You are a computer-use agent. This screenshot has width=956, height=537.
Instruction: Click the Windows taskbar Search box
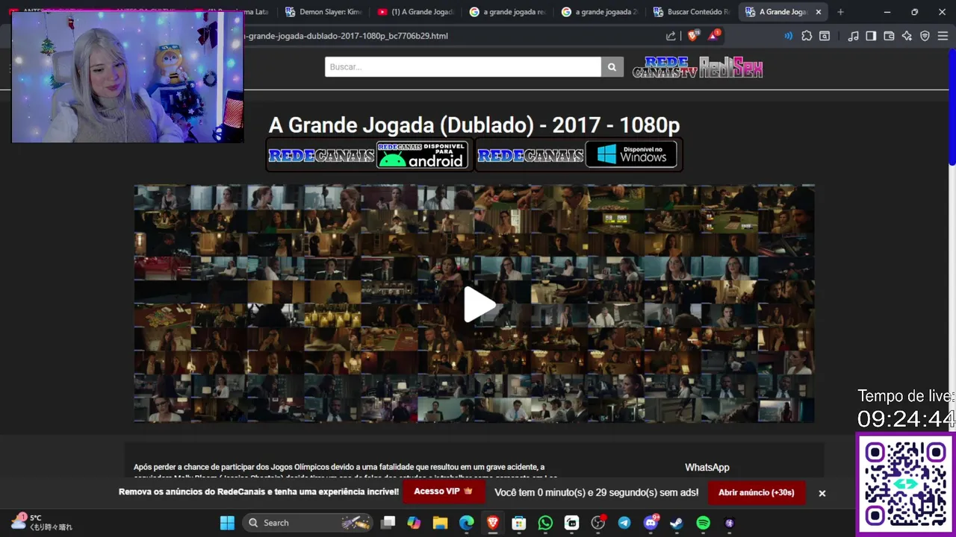pyautogui.click(x=308, y=523)
